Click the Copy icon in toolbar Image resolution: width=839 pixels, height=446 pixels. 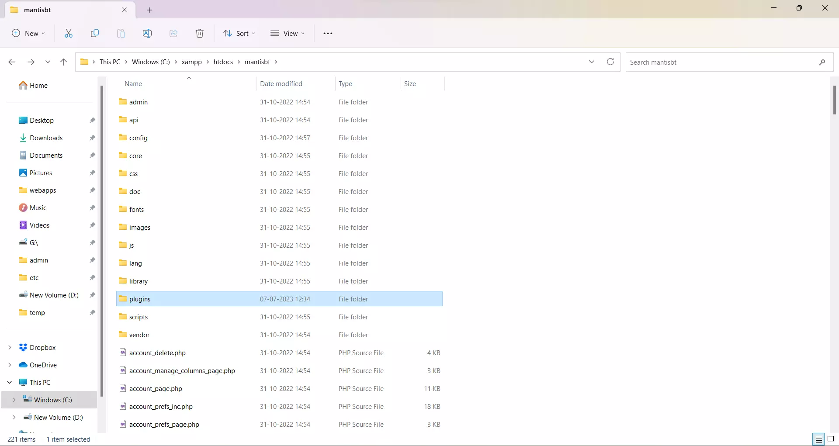pos(95,33)
